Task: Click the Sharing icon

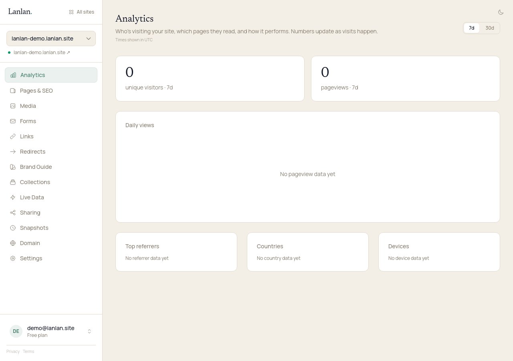Action: pos(13,213)
